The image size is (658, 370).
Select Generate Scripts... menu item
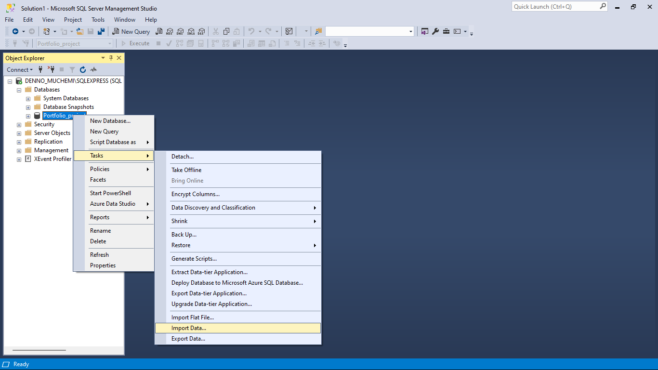(238, 259)
